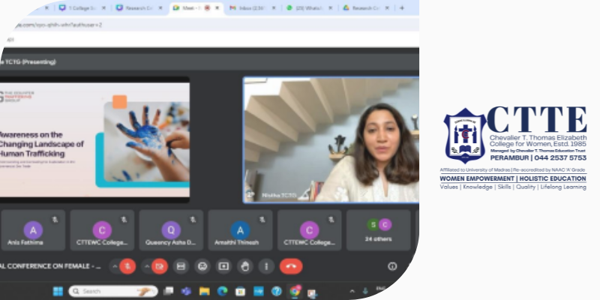Select Queency Asha participant tile
Screen dimensions: 600x300
171,230
